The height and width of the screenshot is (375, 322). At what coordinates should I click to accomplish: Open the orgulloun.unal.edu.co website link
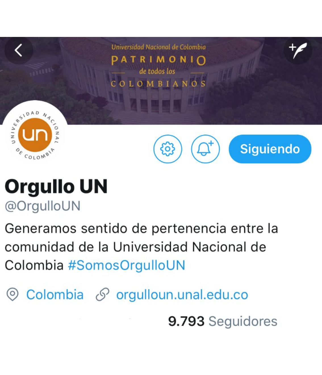(x=182, y=295)
